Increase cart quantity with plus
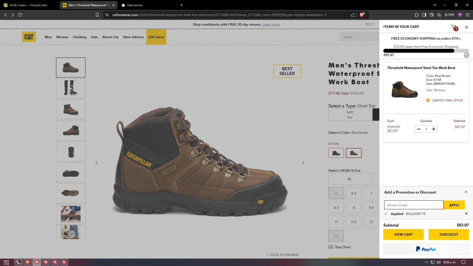This screenshot has height=266, width=473. [434, 129]
